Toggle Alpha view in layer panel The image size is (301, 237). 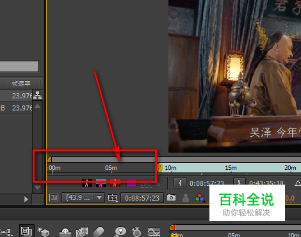click(87, 183)
